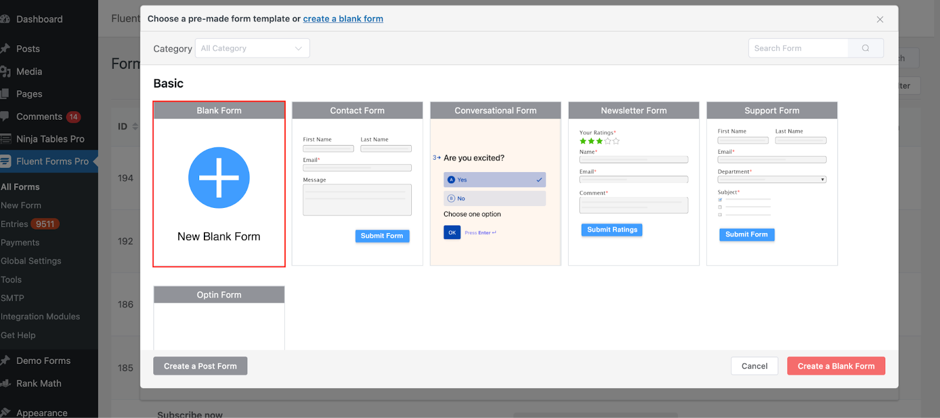Go to All Forms submenu item
940x418 pixels.
coord(20,187)
